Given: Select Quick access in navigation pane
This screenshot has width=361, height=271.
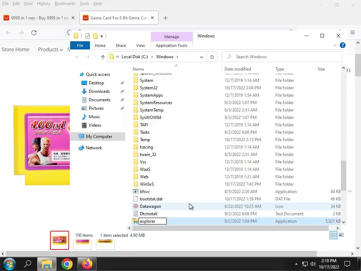Looking at the screenshot, I should [x=98, y=74].
